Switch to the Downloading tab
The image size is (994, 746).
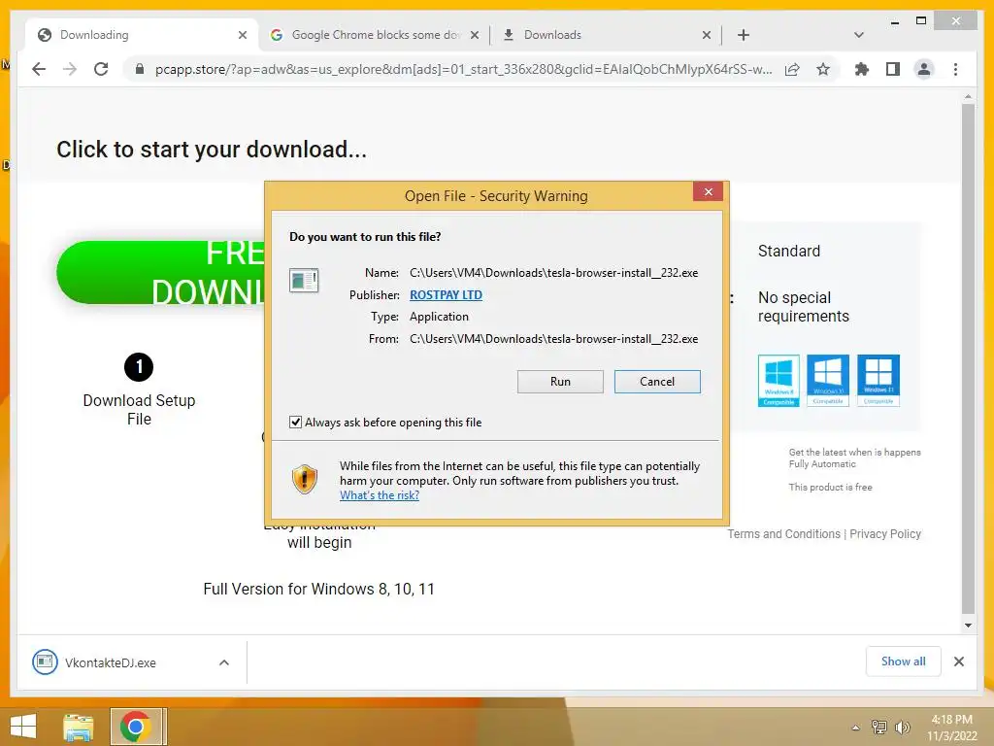pos(143,35)
